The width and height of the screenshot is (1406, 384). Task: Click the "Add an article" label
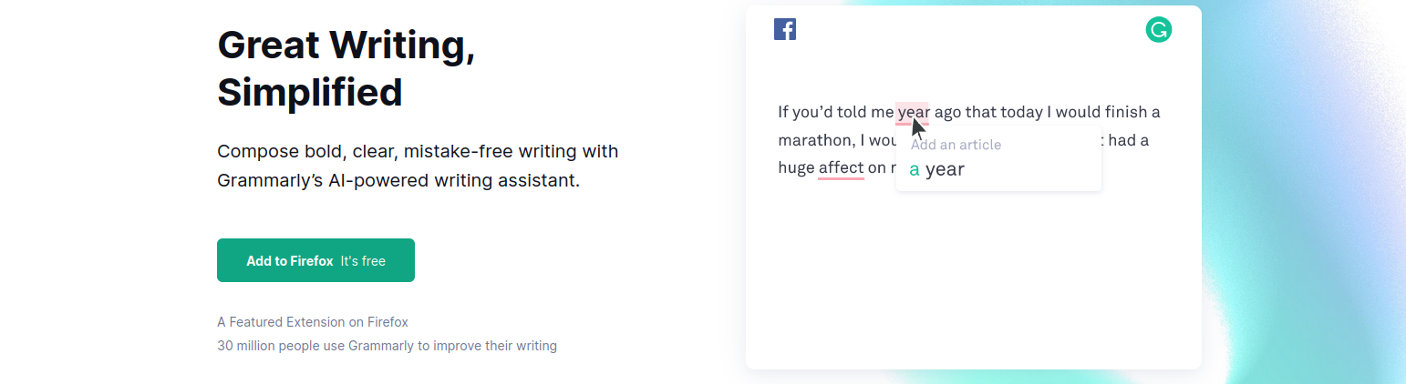(956, 145)
